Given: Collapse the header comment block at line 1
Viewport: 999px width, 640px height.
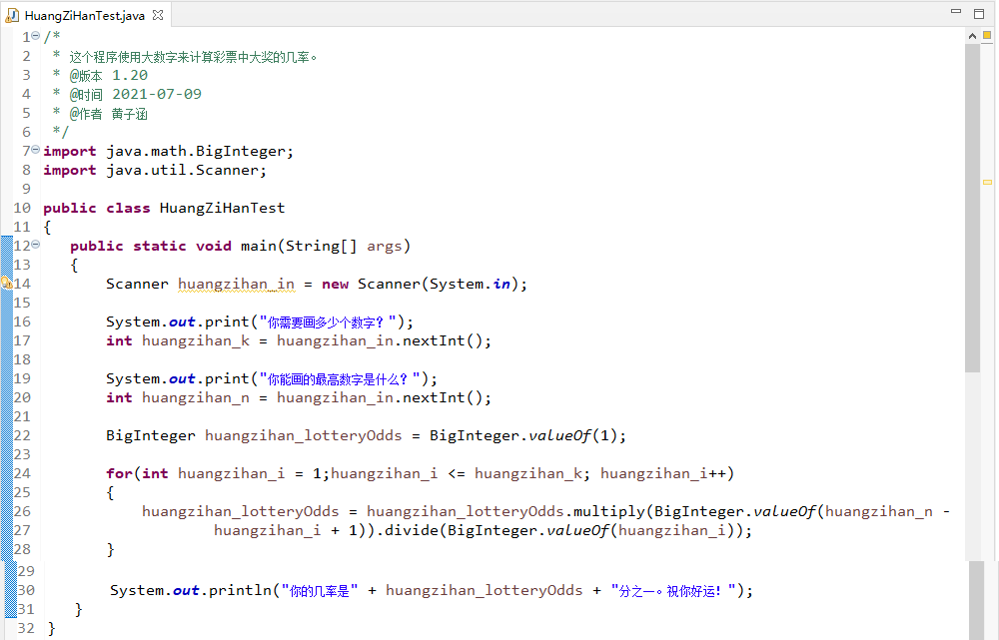Looking at the screenshot, I should pyautogui.click(x=36, y=36).
